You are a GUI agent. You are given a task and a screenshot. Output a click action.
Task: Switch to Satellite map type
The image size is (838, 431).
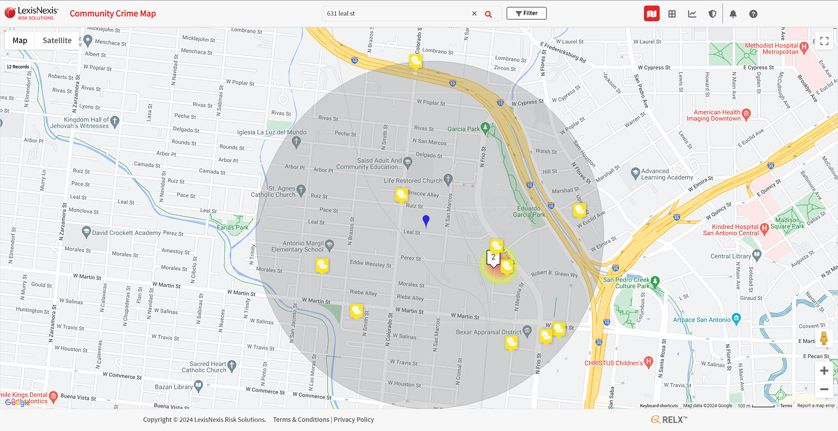click(x=57, y=41)
